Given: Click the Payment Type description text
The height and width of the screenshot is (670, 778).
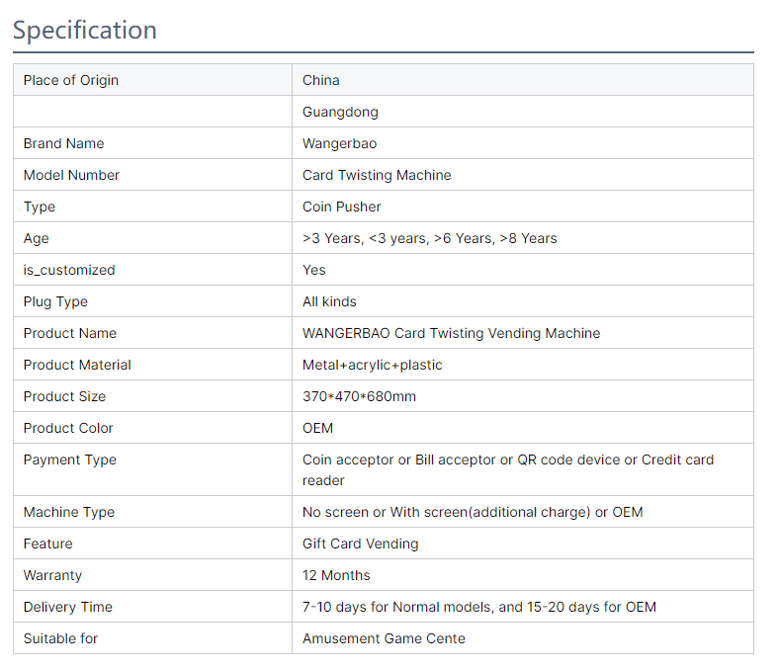Looking at the screenshot, I should tap(508, 470).
